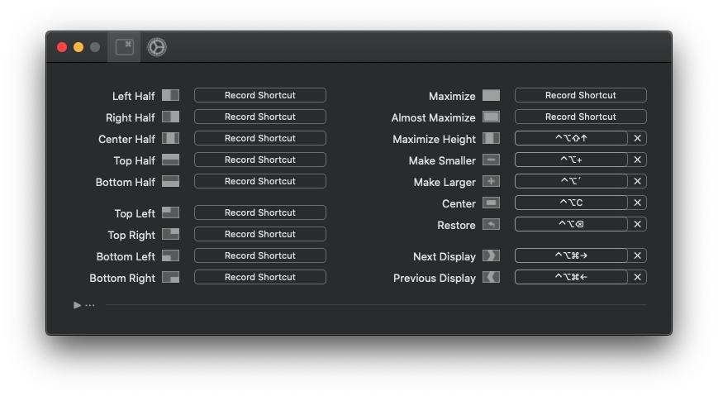Edit the Make Larger shortcut field

571,182
